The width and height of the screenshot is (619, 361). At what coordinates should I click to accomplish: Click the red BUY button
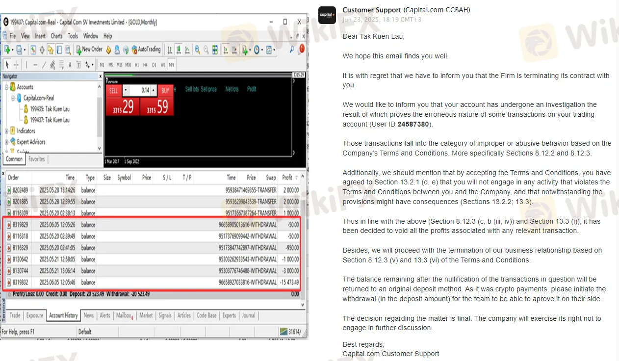tap(165, 91)
